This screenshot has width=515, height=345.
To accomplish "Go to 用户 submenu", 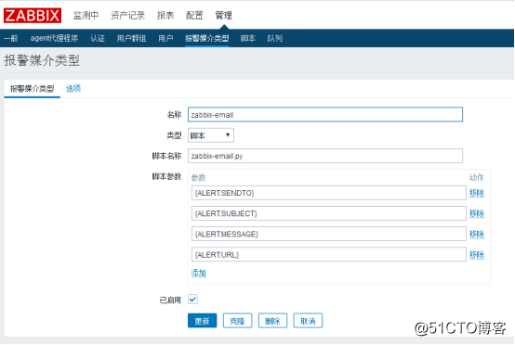I will [165, 38].
